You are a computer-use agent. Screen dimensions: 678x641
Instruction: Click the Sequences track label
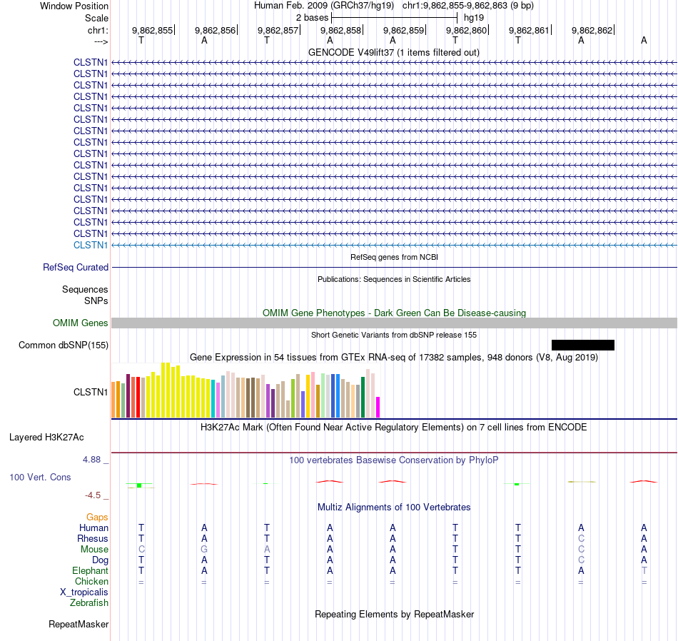(85, 289)
